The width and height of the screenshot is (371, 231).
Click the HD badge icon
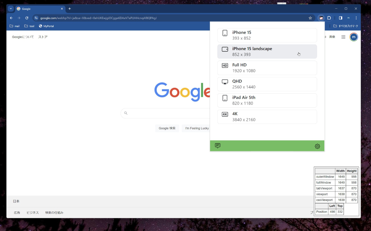225,66
